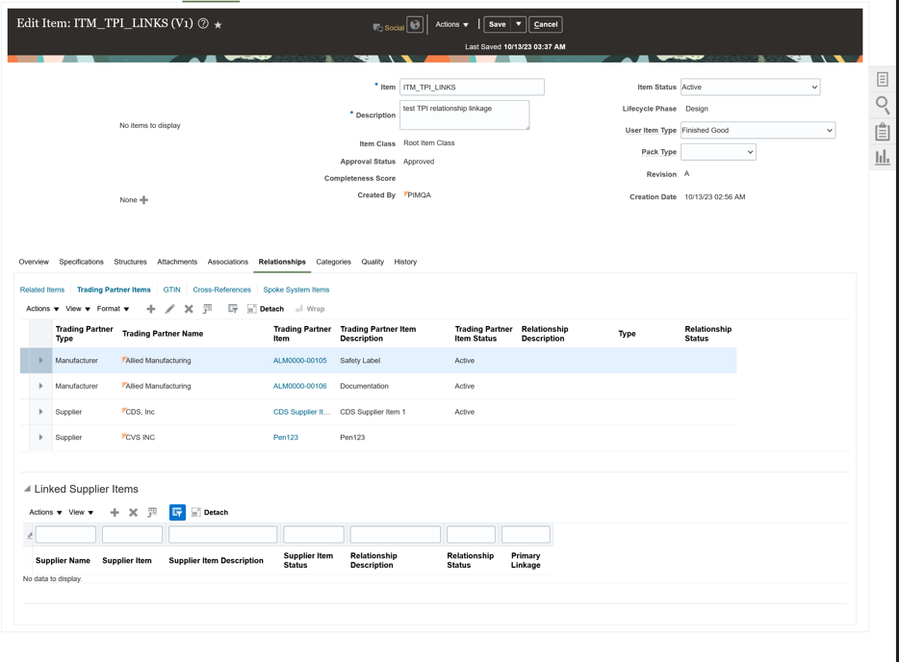Screen dimensions: 899x662
Task: Open the Pen123 item link
Action: (286, 437)
